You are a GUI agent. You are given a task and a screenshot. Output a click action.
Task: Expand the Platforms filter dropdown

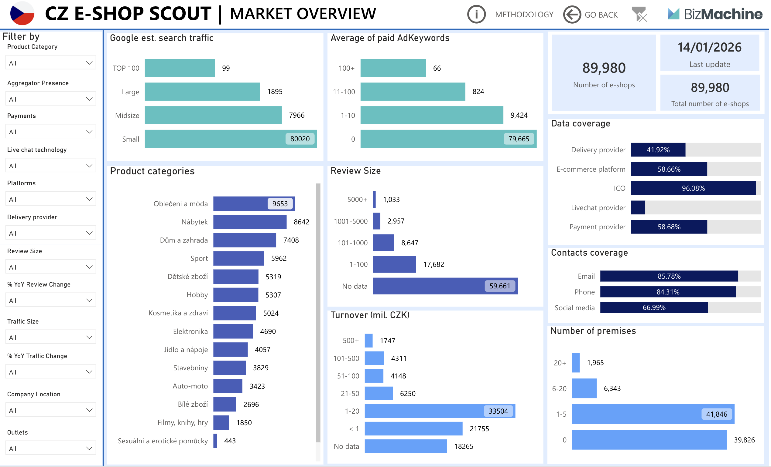coord(50,199)
